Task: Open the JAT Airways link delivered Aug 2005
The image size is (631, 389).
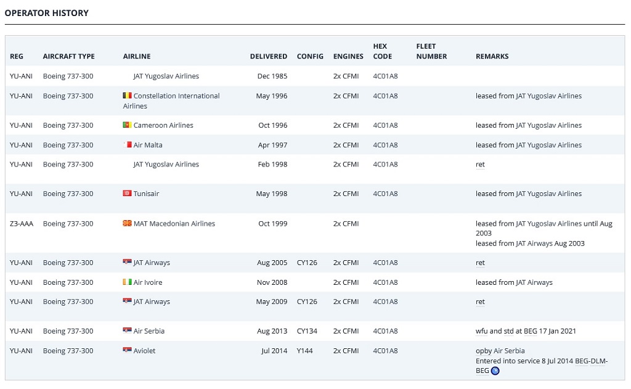Action: [x=152, y=263]
